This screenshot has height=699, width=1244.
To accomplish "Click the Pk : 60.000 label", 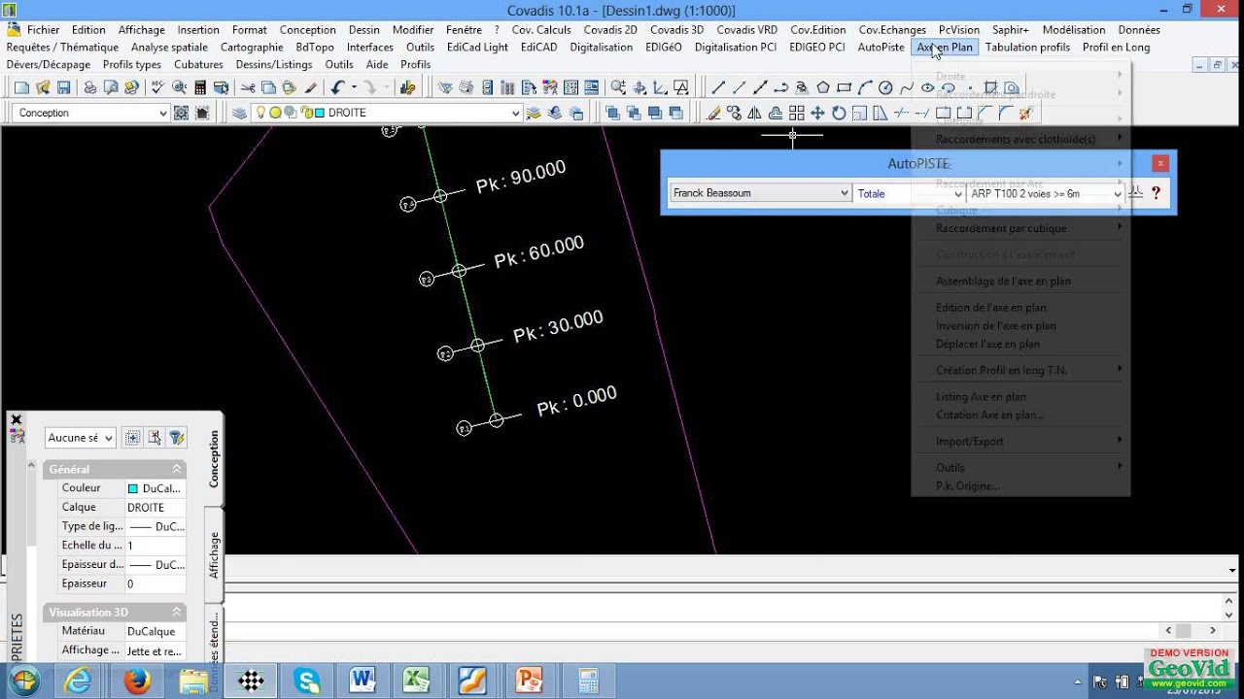I will tap(539, 252).
